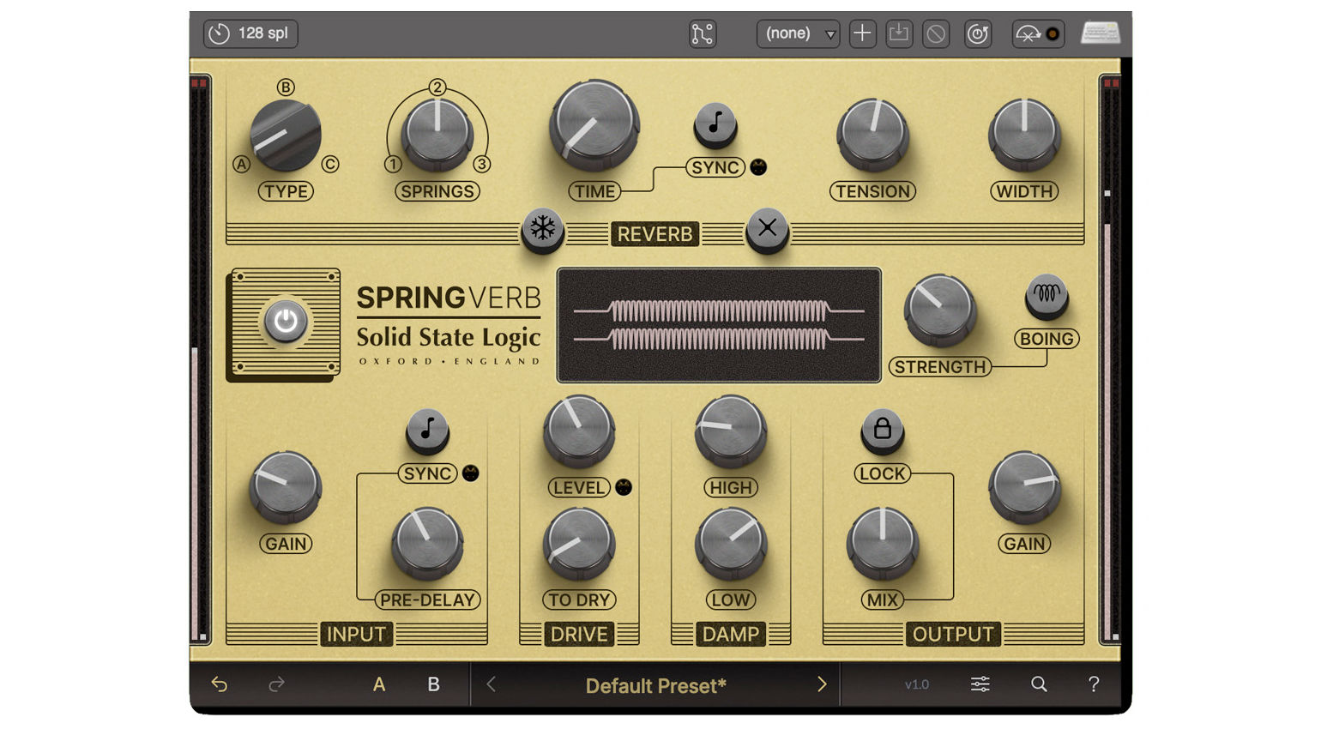
Task: Select the A comparison state
Action: (x=379, y=684)
